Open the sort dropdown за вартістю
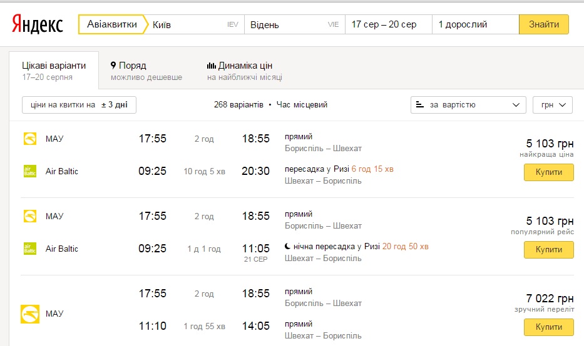Image resolution: width=584 pixels, height=346 pixels. (x=468, y=105)
